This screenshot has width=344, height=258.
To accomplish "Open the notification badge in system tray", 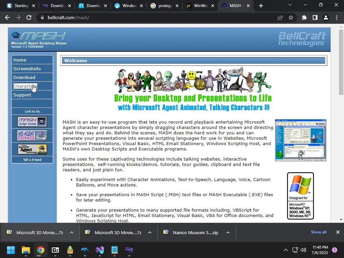I will tap(335, 250).
